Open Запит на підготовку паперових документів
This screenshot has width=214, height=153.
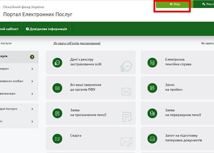[x=184, y=138]
